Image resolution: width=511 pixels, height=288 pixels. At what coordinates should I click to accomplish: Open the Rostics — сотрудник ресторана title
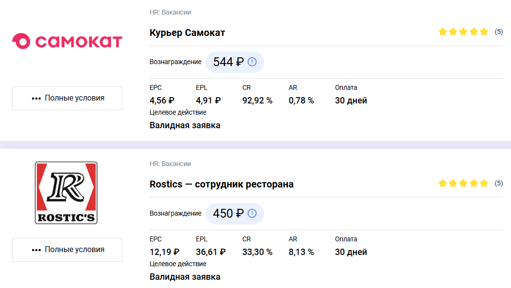pos(222,184)
